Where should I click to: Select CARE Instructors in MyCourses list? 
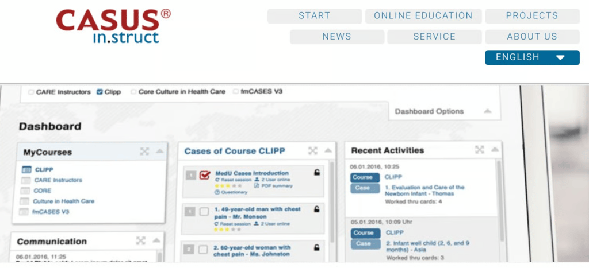pyautogui.click(x=58, y=180)
